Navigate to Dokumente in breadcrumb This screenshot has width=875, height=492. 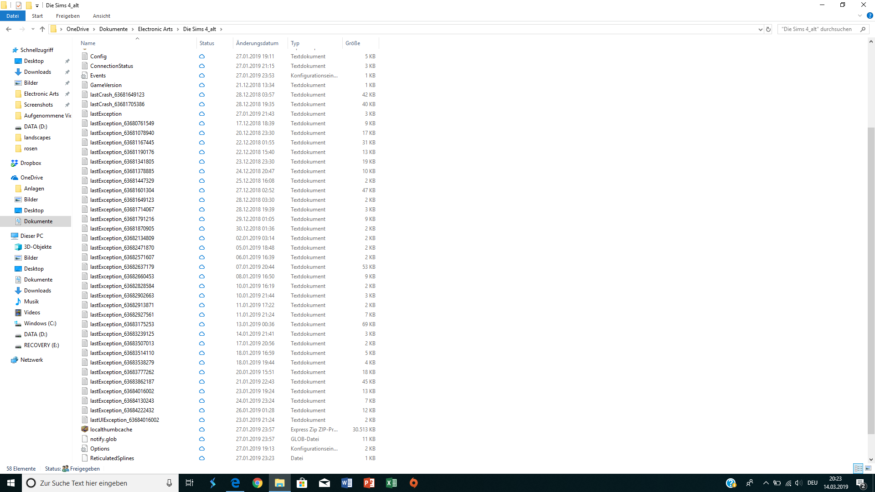[x=113, y=29]
